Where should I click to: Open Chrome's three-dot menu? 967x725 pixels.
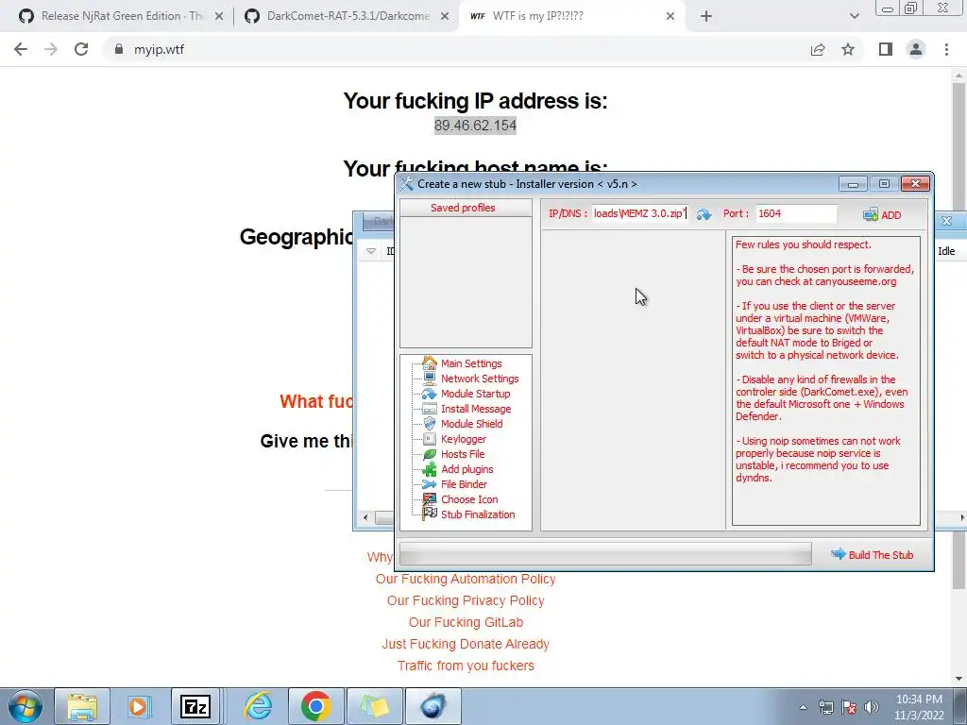(946, 49)
